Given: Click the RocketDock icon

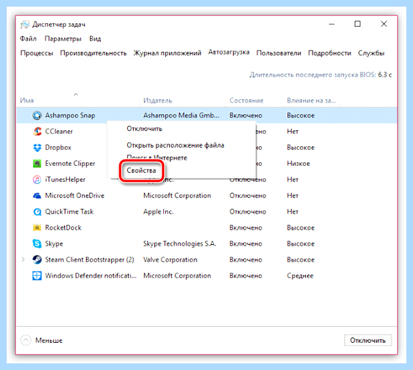Looking at the screenshot, I should point(37,228).
